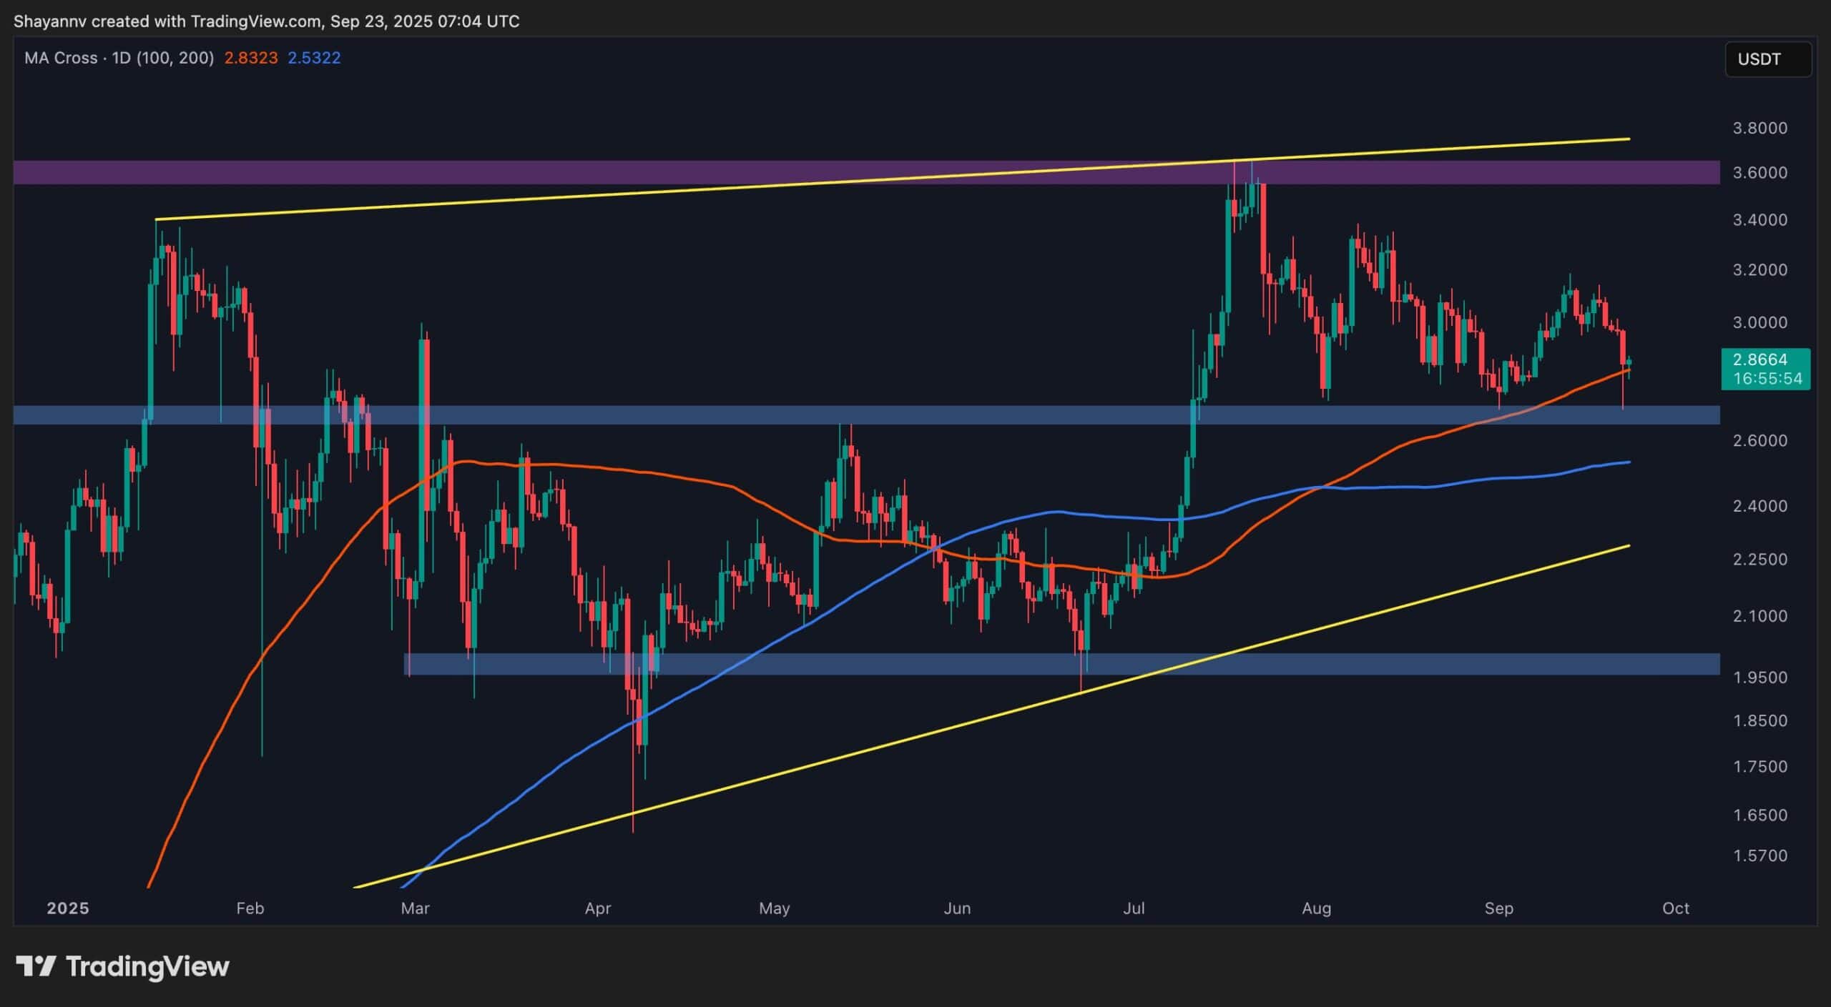Image resolution: width=1831 pixels, height=1007 pixels.
Task: Open the USDT currency selector
Action: coord(1767,59)
